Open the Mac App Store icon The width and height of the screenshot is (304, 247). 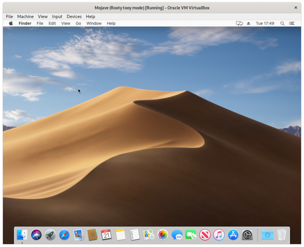[233, 235]
